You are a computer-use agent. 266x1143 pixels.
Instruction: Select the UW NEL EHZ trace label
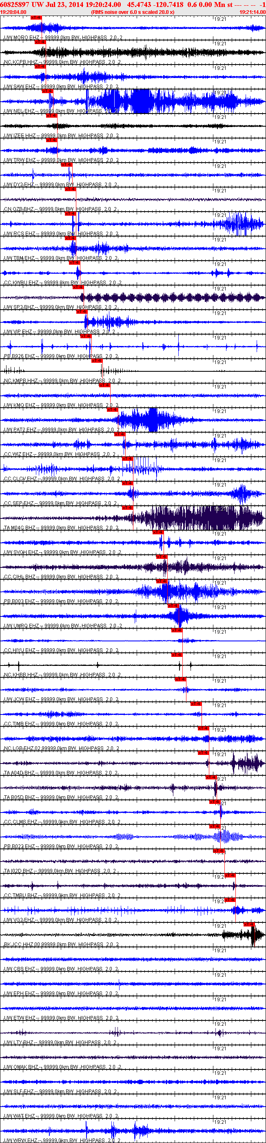coord(61,111)
